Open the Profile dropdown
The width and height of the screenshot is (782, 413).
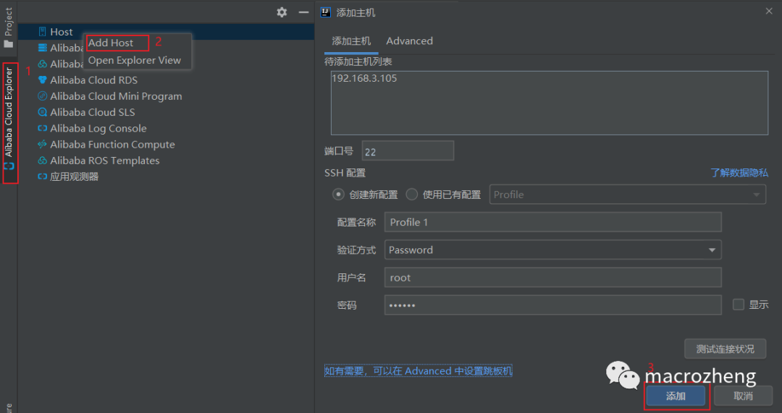pos(628,195)
